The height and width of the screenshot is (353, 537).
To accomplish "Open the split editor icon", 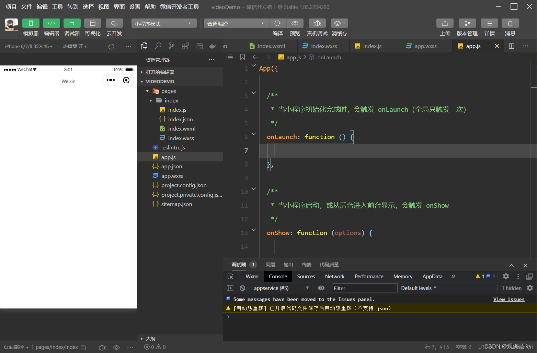I will (511, 46).
